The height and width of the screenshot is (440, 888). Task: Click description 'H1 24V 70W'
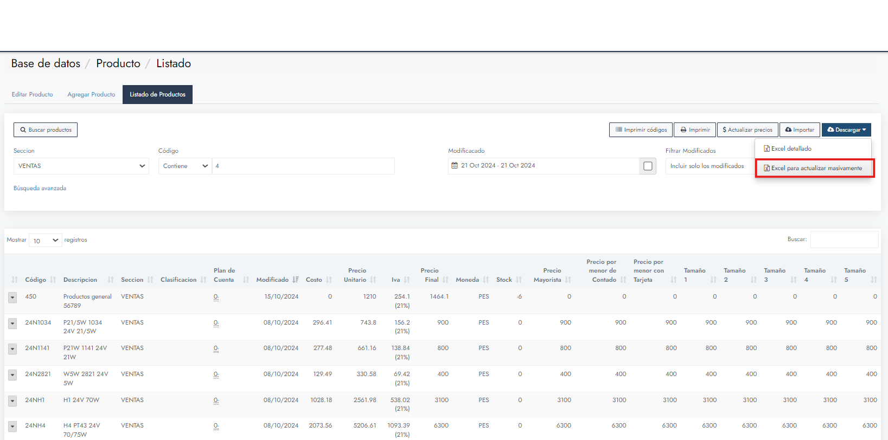coord(81,400)
